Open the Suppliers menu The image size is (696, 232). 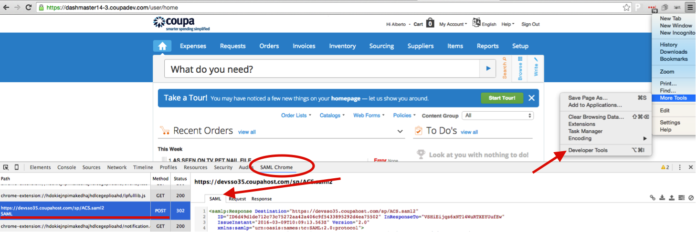tap(421, 46)
